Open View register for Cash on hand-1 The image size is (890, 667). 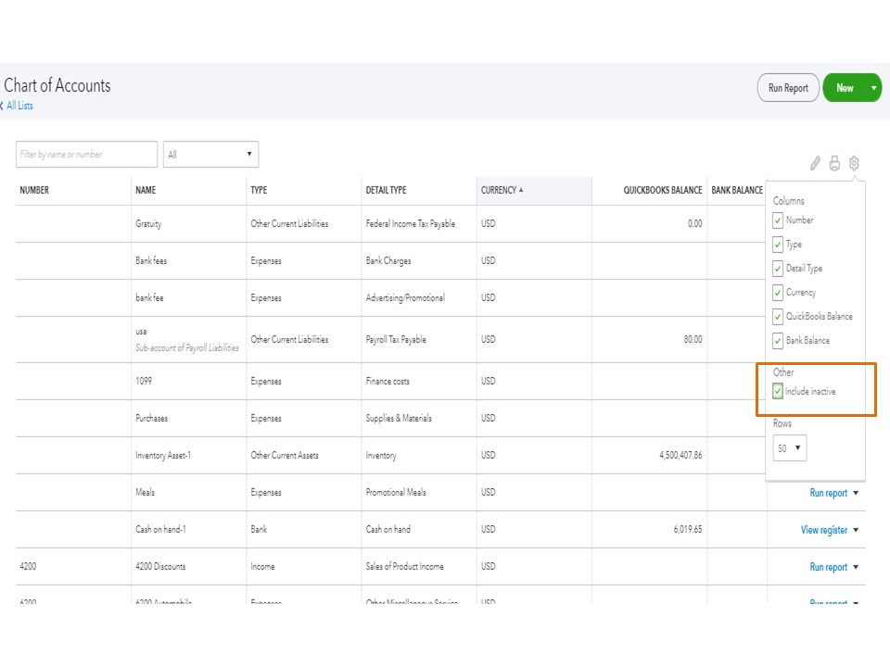click(x=823, y=530)
